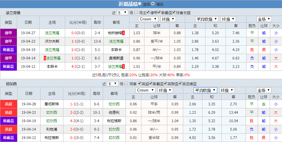Click 歐霸盃 tag on 法兰克福 vs 本菲卡 row
The image size is (282, 142).
pos(8,50)
